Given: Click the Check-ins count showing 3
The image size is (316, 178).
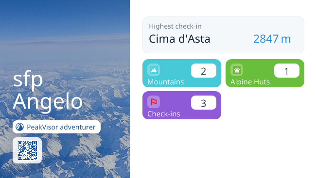Looking at the screenshot, I should pos(204,103).
